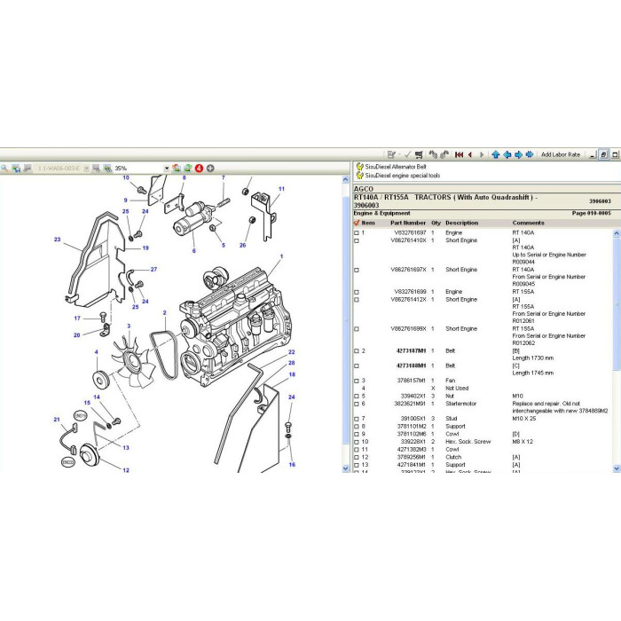This screenshot has height=621, width=621.
Task: Click callout number 21 near sensor cable
Action: click(57, 419)
